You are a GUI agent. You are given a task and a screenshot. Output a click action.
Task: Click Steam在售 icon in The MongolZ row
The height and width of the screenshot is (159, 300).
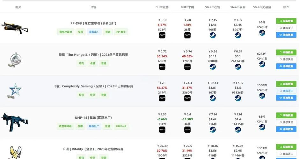[213, 67]
